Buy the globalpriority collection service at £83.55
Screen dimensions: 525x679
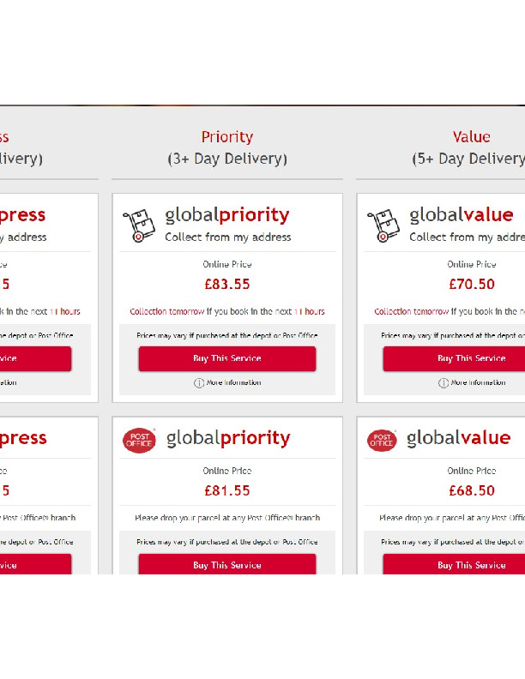(x=227, y=358)
